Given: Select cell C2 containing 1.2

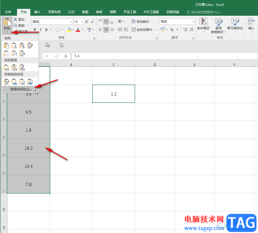Looking at the screenshot, I should [x=114, y=94].
